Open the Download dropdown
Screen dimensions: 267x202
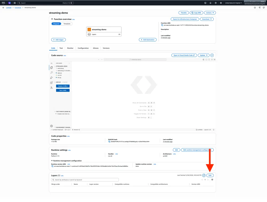pos(207,19)
